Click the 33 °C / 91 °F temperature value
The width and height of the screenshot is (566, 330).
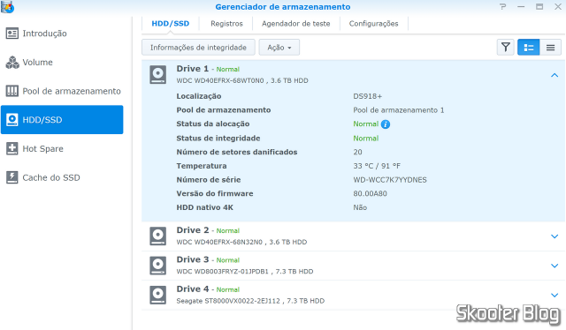[x=377, y=166]
